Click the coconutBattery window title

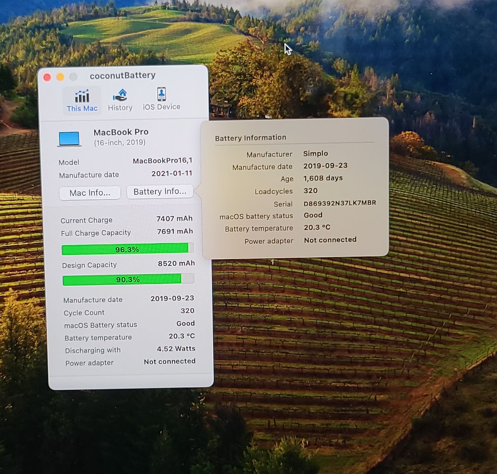123,75
